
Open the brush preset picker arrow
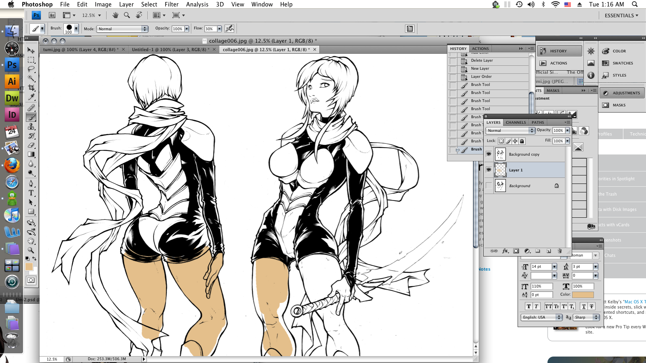[76, 29]
